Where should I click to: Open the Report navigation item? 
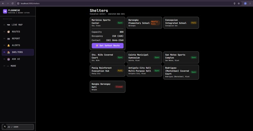(18, 38)
